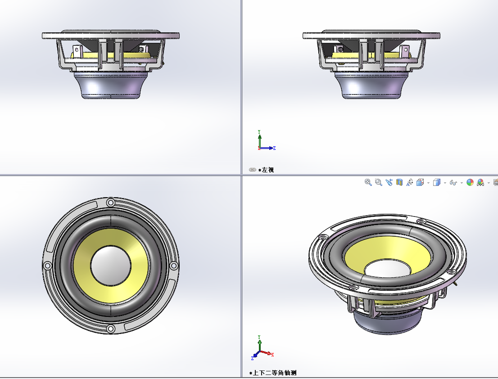This screenshot has width=498, height=379.
Task: Expand the Display Style dropdown arrow
Action: (x=445, y=183)
